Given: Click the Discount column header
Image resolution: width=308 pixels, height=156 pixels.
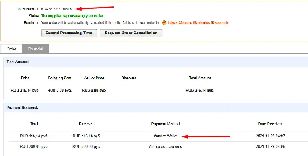Looking at the screenshot, I should (128, 78).
